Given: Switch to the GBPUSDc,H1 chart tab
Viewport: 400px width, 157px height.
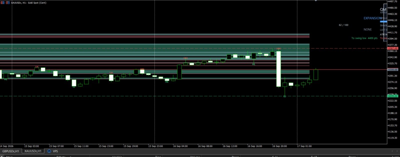Looking at the screenshot, I should [x=11, y=151].
